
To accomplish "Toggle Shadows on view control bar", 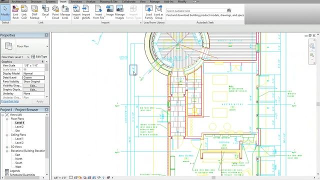I will click(x=84, y=178).
